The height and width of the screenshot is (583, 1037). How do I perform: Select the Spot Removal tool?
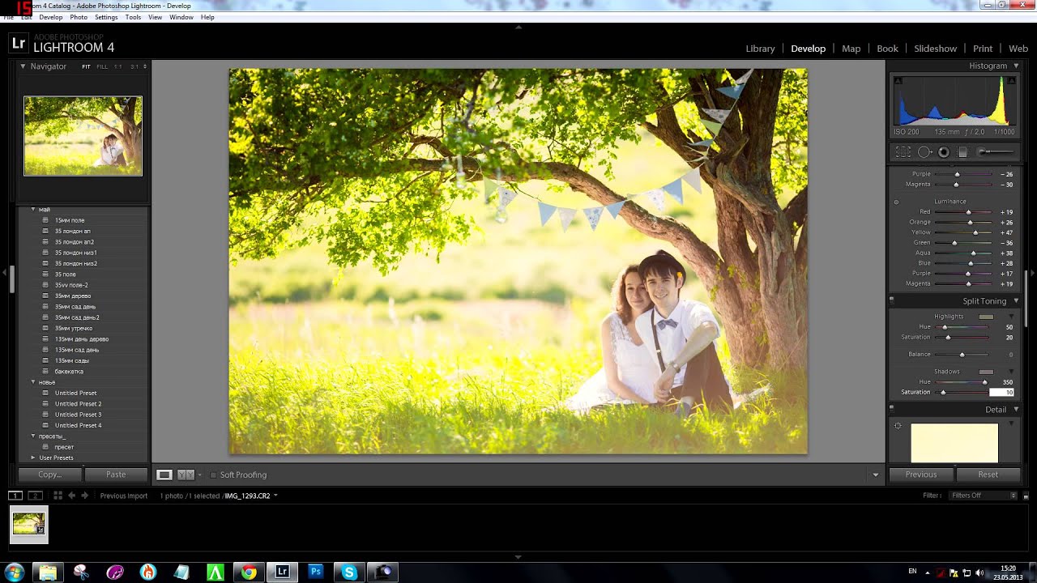pos(924,152)
